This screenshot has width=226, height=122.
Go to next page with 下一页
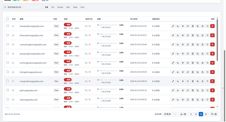coord(214,114)
